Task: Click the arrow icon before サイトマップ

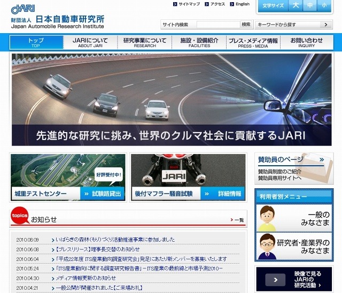Action: 175,4
